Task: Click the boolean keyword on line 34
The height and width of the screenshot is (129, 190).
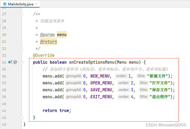Action: 58,62
